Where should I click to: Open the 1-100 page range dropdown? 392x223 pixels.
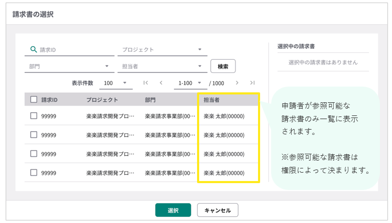[x=190, y=83]
